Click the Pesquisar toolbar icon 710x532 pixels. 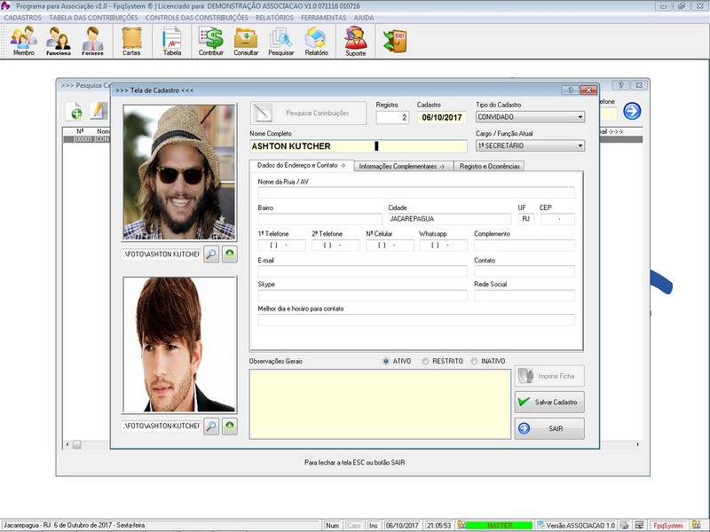280,41
